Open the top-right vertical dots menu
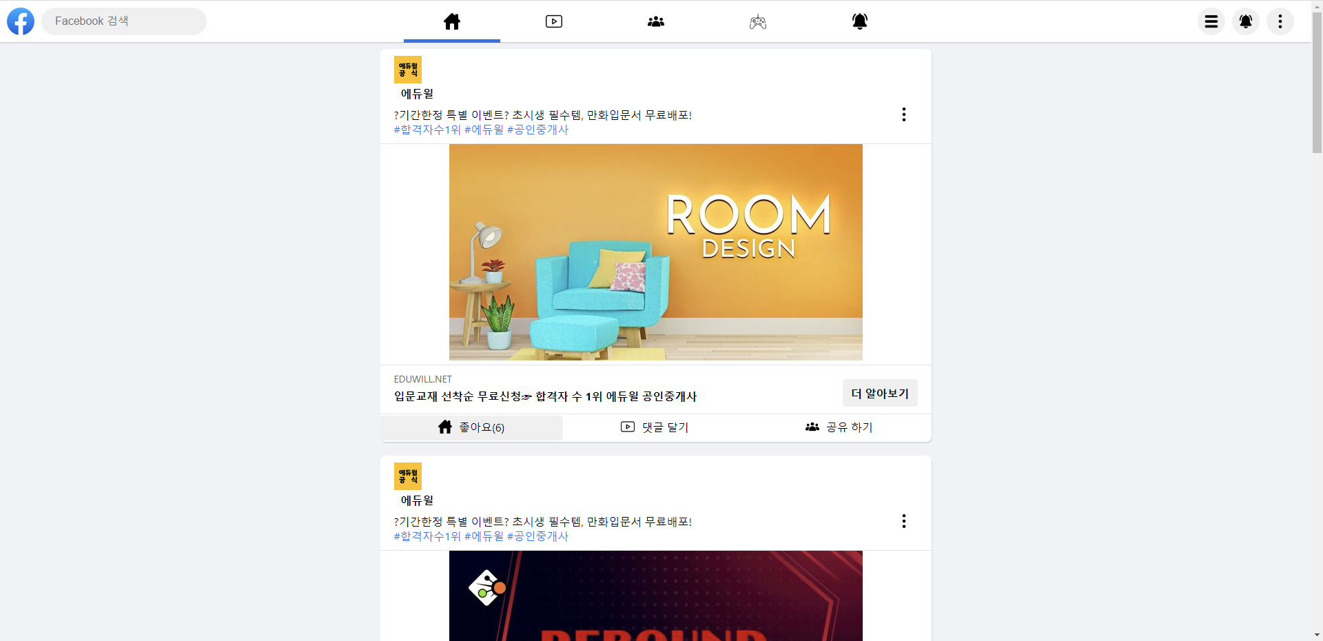The image size is (1323, 641). [1280, 21]
